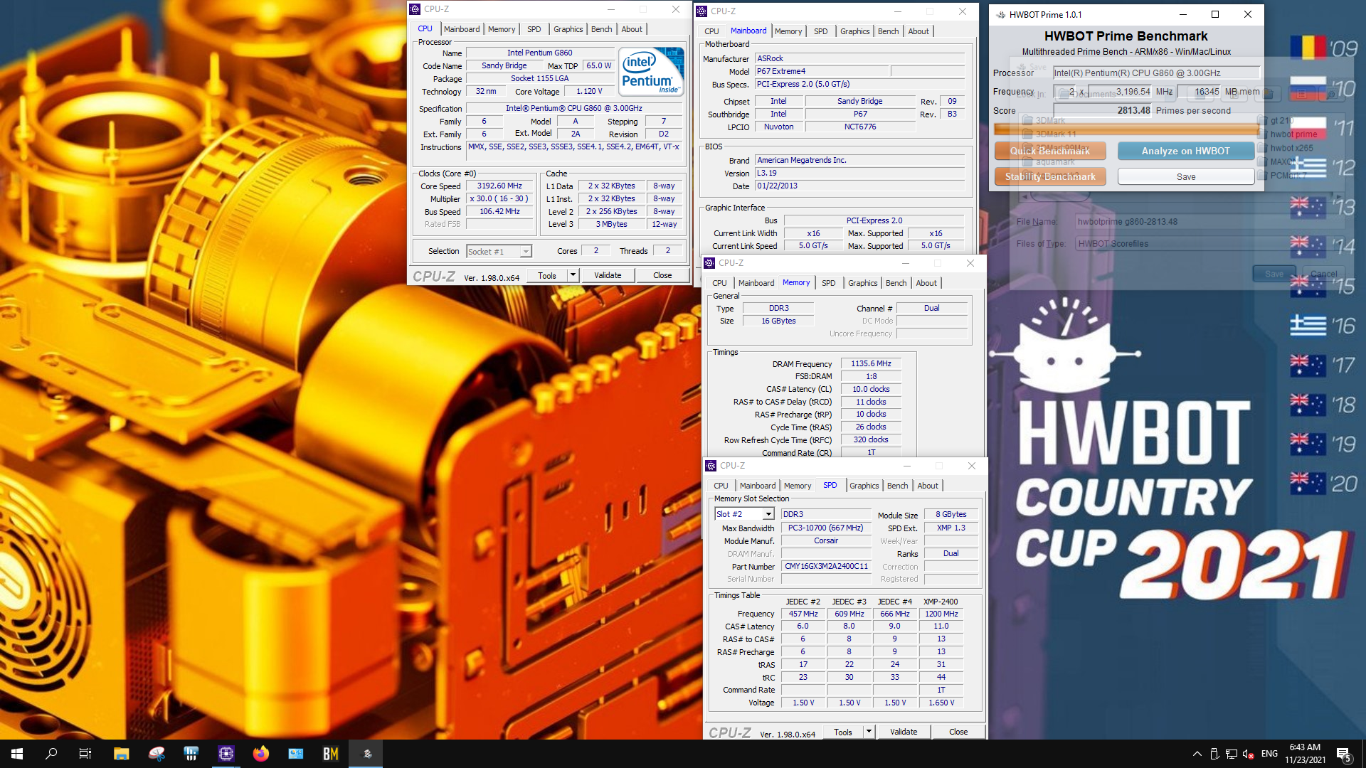Click the HWBOT Prime title bar icon
This screenshot has width=1366, height=768.
click(1000, 14)
